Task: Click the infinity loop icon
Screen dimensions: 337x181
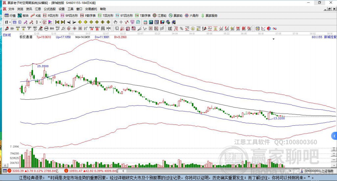Action: coord(274,28)
